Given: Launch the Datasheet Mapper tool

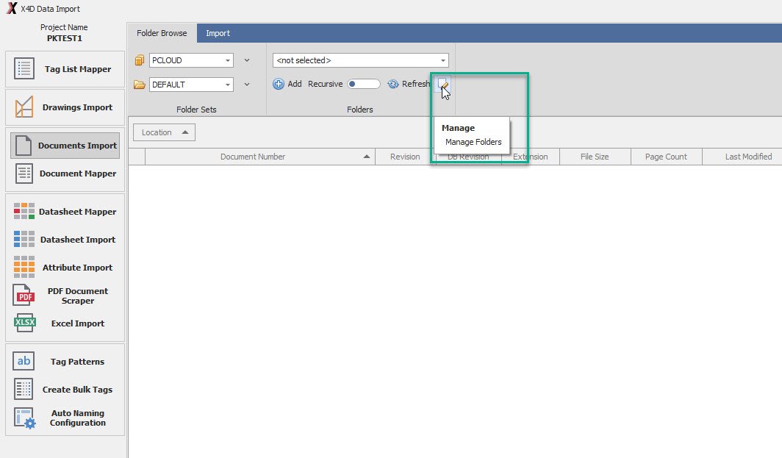Looking at the screenshot, I should tap(65, 212).
